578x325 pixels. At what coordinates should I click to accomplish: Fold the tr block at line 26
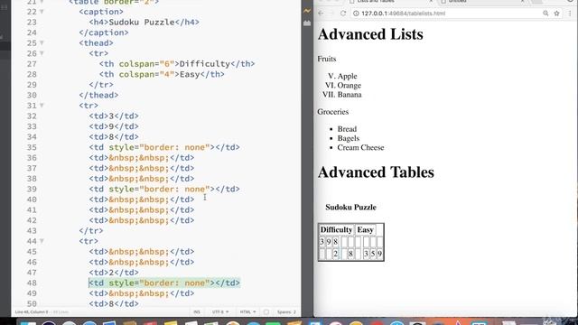42,53
